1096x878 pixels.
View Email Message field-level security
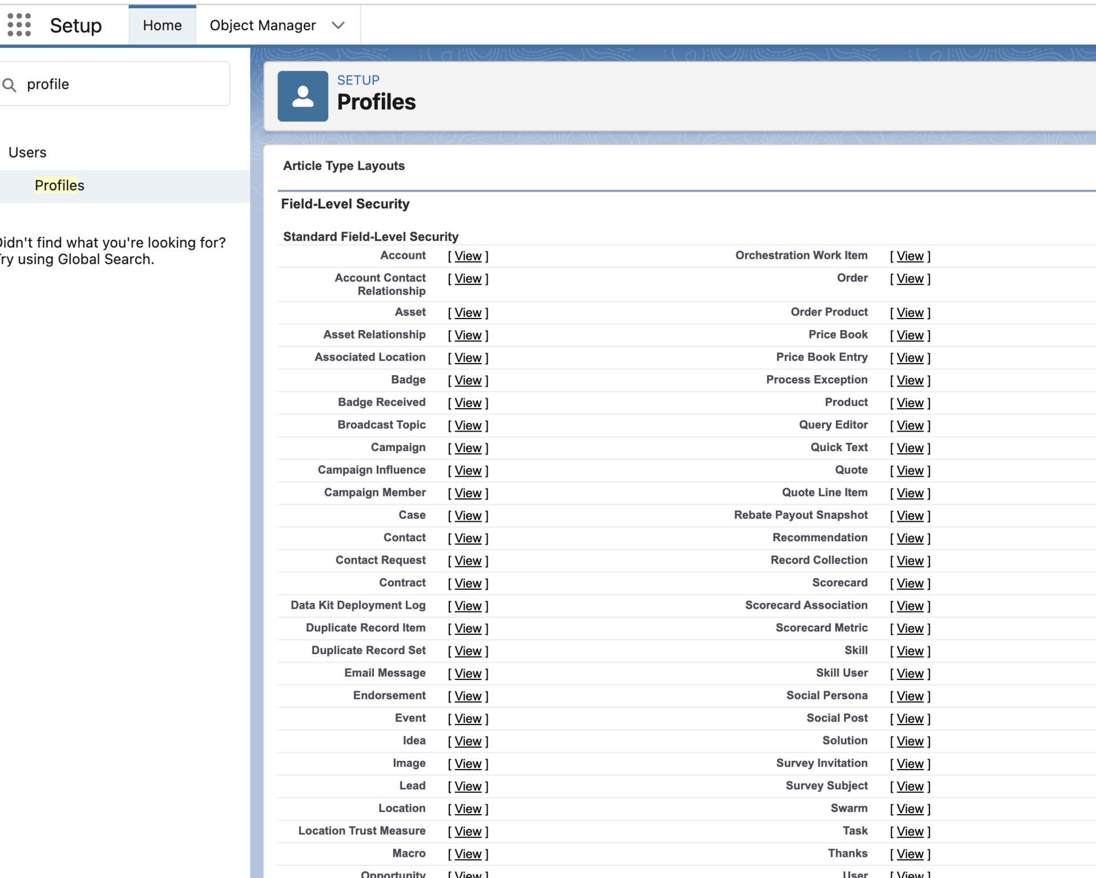(467, 673)
